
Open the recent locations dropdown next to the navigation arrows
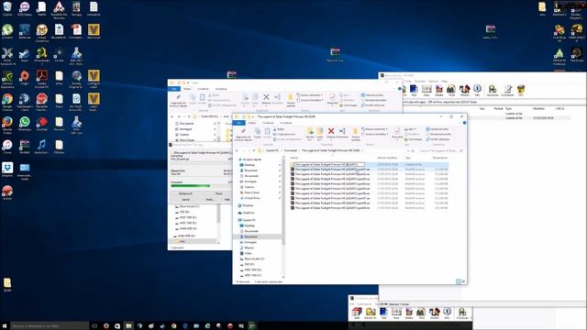pos(249,150)
